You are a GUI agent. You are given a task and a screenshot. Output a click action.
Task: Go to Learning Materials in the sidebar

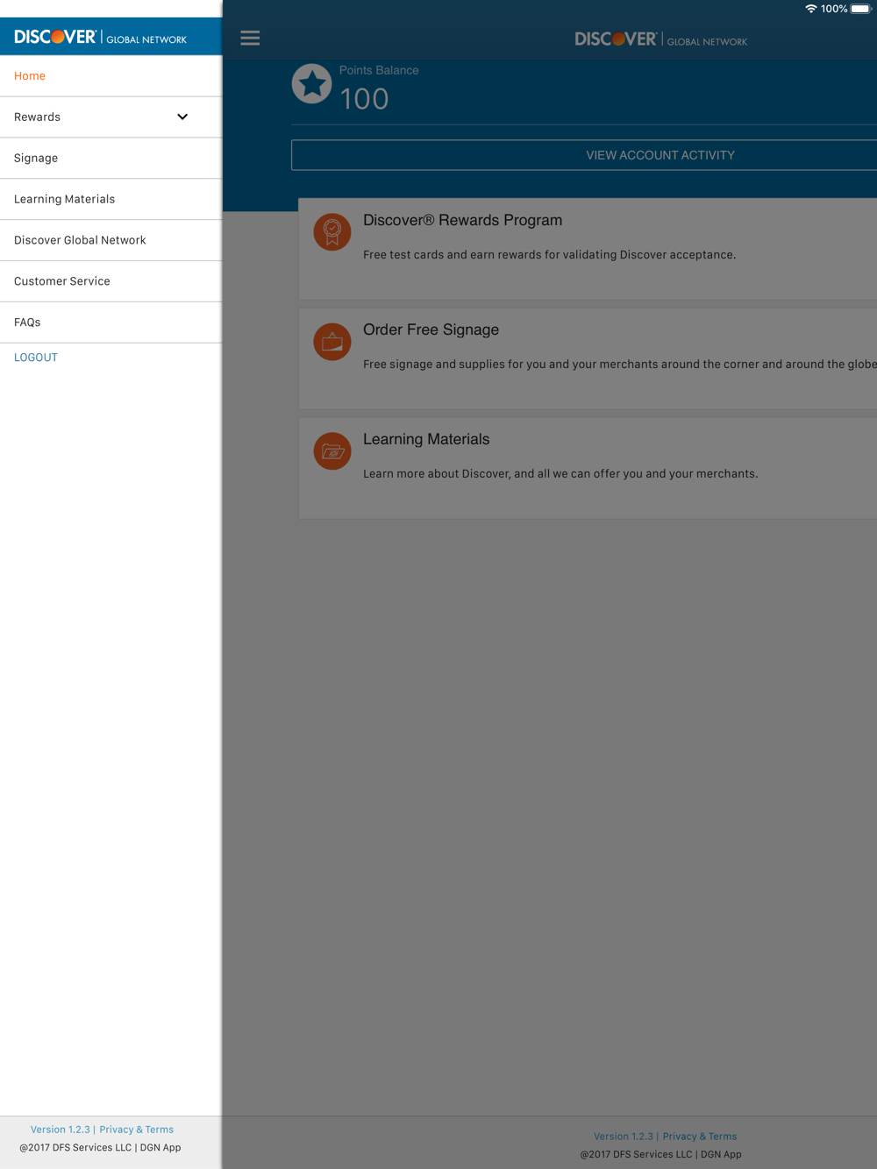pos(111,199)
